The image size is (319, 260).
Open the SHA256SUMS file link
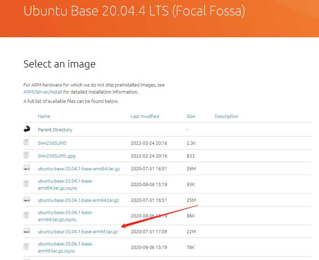click(52, 143)
